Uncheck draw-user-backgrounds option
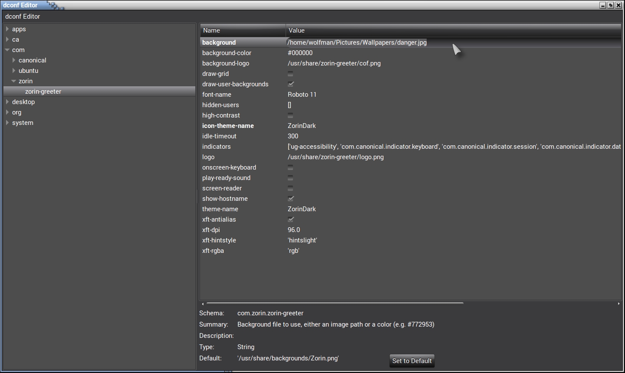Screen dimensions: 625x373 pyautogui.click(x=290, y=84)
